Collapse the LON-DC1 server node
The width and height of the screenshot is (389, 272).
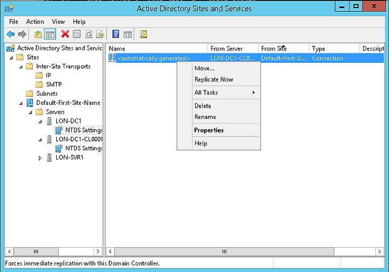(x=40, y=122)
